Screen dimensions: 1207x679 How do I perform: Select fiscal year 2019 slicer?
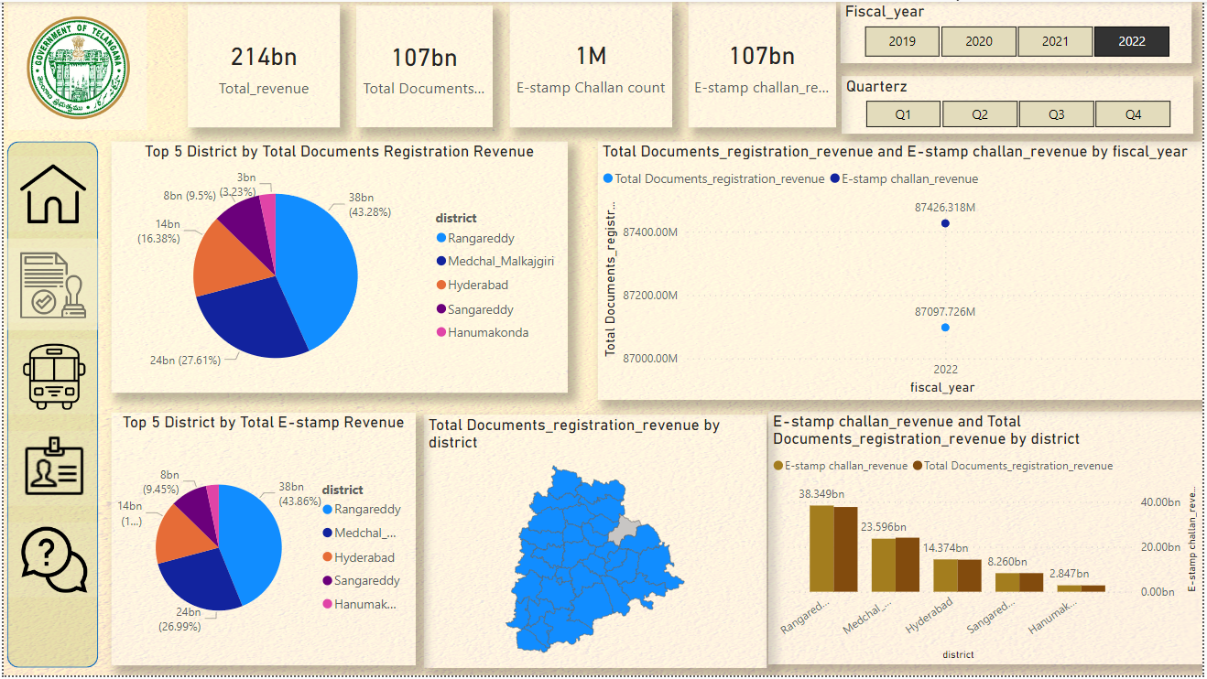click(902, 41)
